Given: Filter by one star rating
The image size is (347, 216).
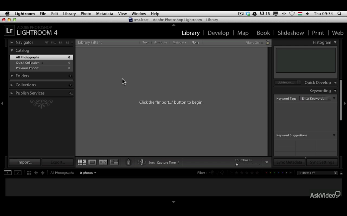Looking at the screenshot, I should point(237,173).
